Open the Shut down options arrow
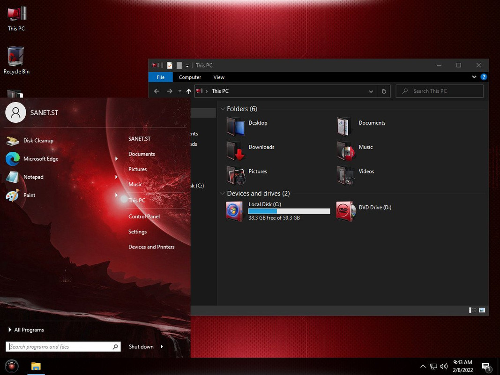Viewport: 500px width, 375px height. pos(162,346)
